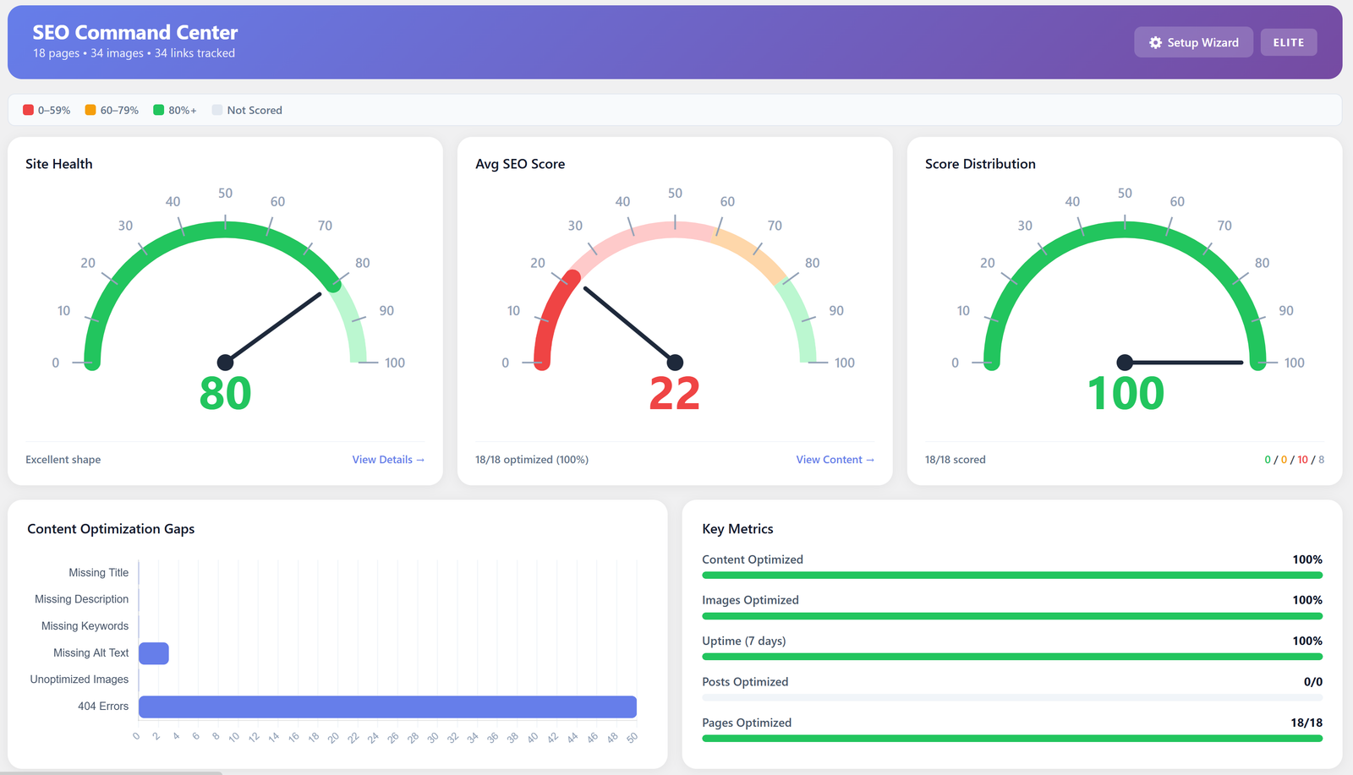Select the orange 60–79% legend swatch
This screenshot has width=1353, height=775.
click(89, 109)
